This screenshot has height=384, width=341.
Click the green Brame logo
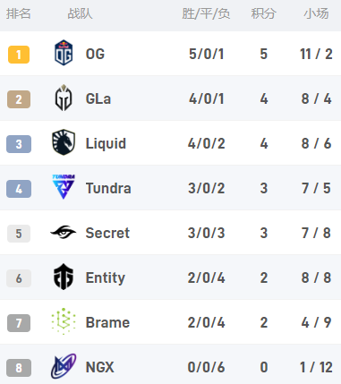(x=64, y=321)
